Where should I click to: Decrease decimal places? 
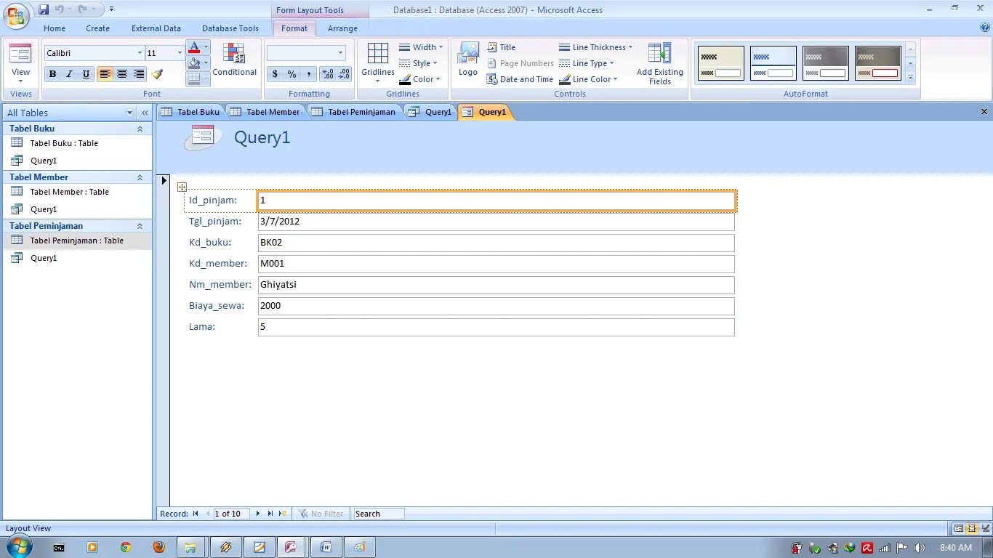tap(344, 74)
